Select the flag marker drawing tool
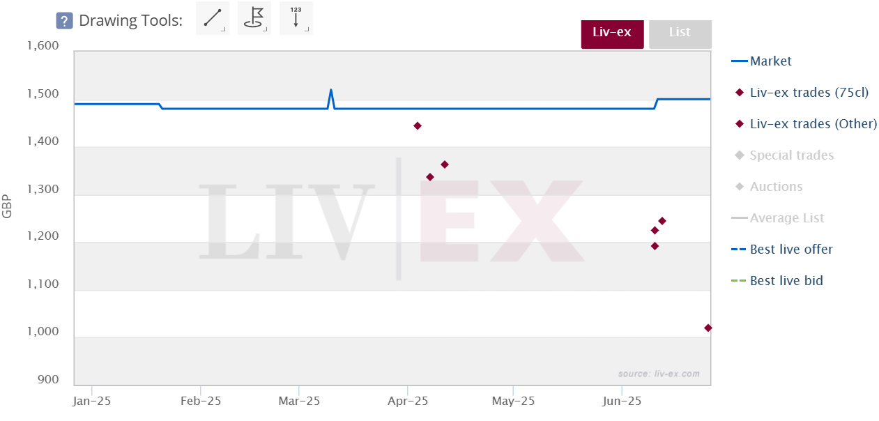 (x=254, y=18)
